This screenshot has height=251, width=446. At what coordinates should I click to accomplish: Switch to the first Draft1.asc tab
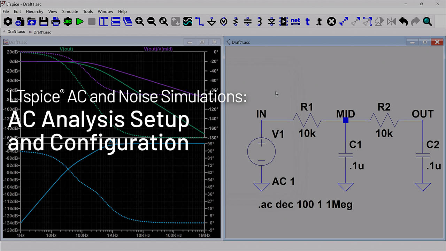14,32
